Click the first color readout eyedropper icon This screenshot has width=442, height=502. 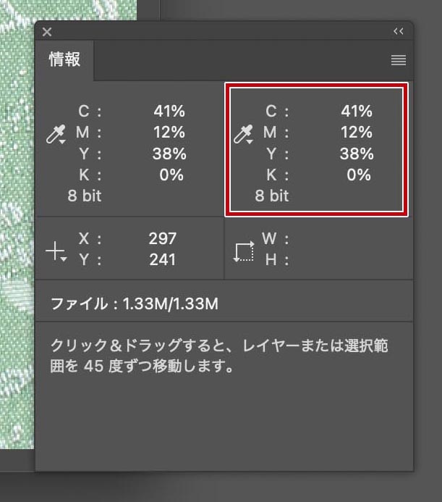point(56,135)
